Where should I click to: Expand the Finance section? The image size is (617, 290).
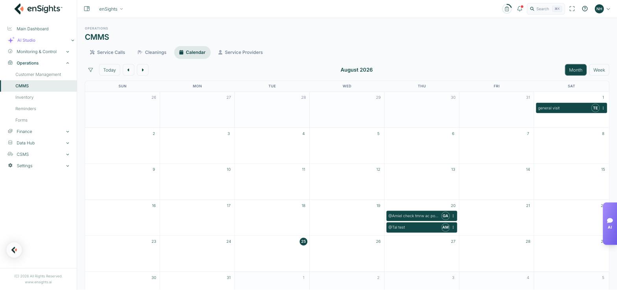tap(68, 131)
